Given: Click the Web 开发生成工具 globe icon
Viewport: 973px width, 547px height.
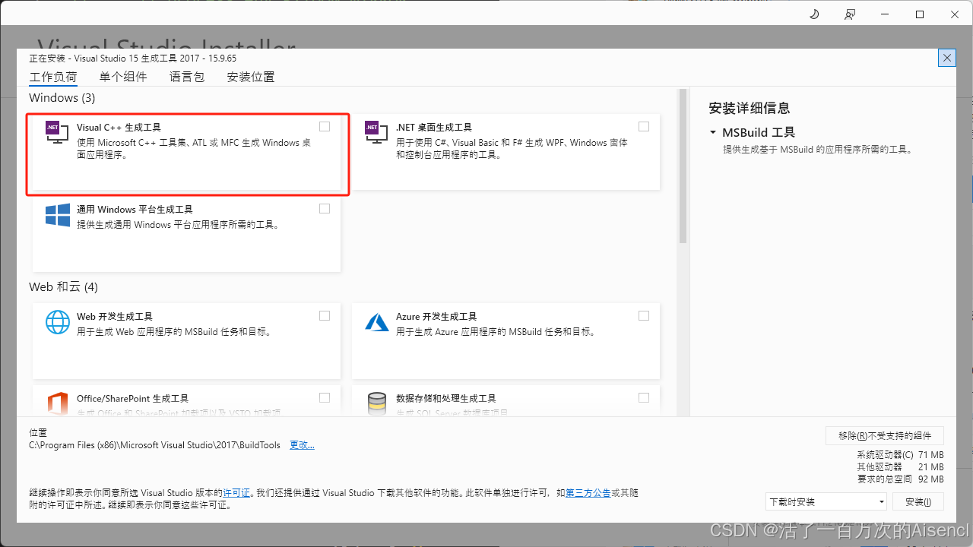Looking at the screenshot, I should coord(58,322).
